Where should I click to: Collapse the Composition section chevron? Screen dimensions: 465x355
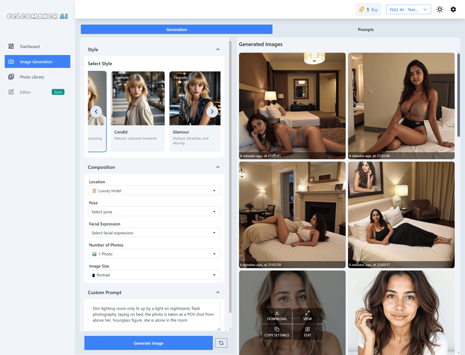(217, 167)
